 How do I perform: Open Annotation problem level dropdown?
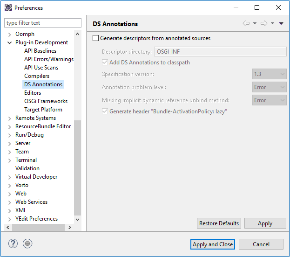pos(269,87)
